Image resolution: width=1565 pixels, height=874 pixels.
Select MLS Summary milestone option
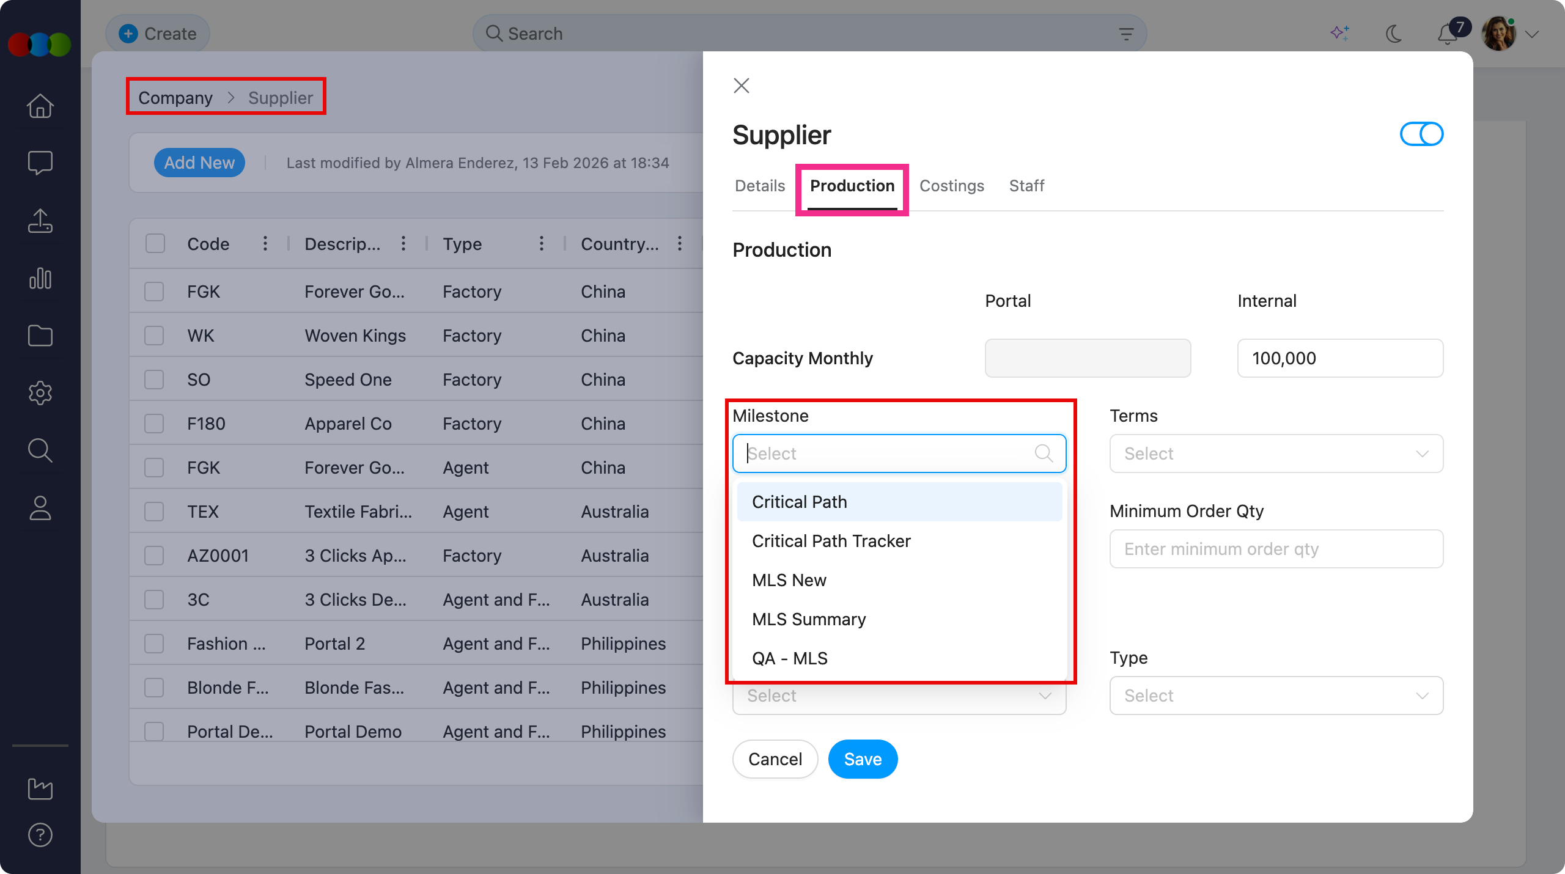(x=899, y=619)
